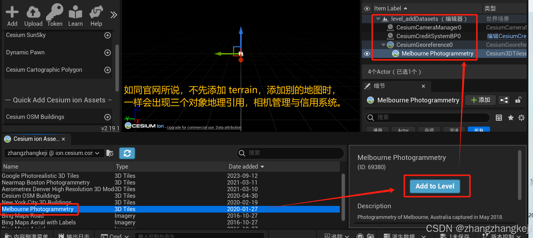Open the 追踪 trace dropdown
Screen dimensions: 533x238
337,236
